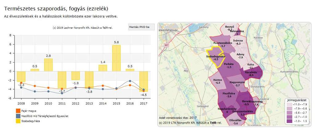Click the Mezőföldi Híd Térségfejlesztő Egyesület legend label

coord(44,116)
